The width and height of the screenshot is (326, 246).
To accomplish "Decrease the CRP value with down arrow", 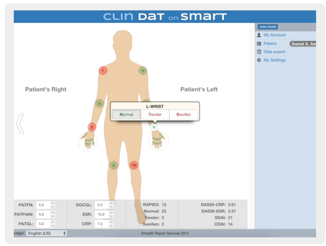I will [112, 226].
